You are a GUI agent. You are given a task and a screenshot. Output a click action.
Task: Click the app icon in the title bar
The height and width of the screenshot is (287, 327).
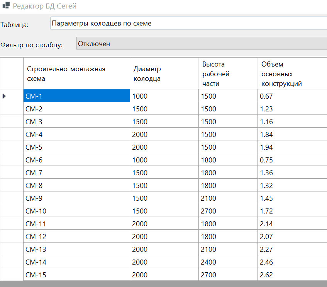[6, 6]
